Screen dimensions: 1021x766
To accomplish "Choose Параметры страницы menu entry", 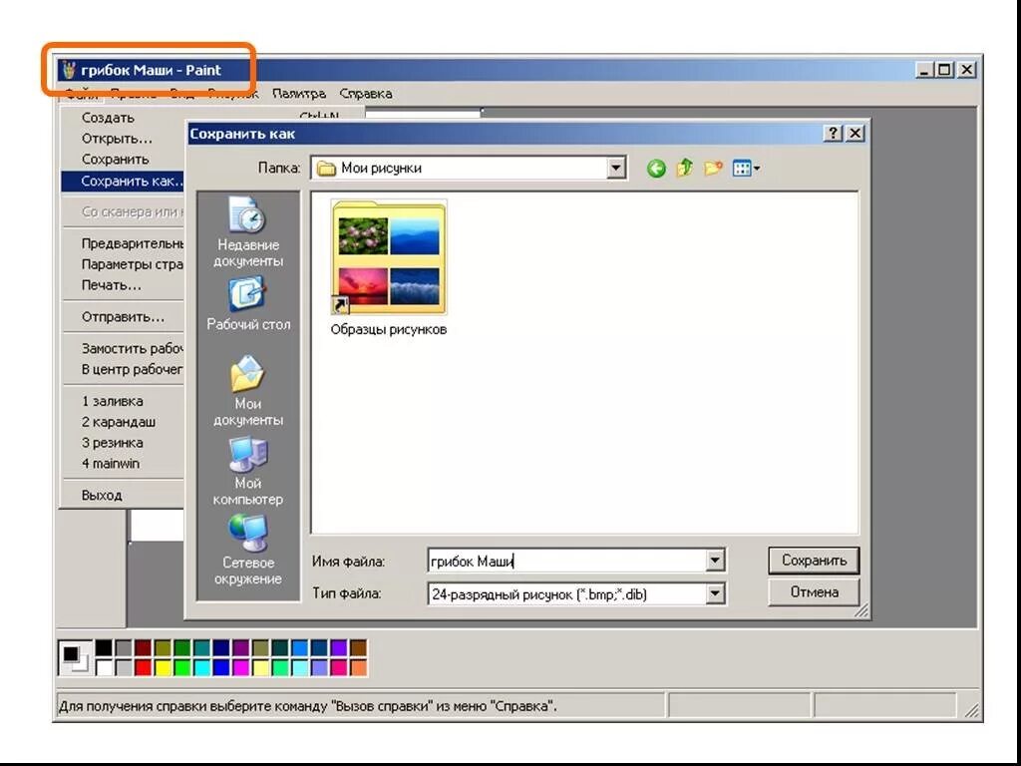I will pyautogui.click(x=123, y=264).
